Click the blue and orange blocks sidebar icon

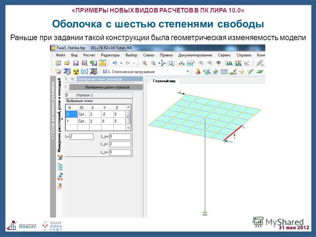pyautogui.click(x=60, y=176)
